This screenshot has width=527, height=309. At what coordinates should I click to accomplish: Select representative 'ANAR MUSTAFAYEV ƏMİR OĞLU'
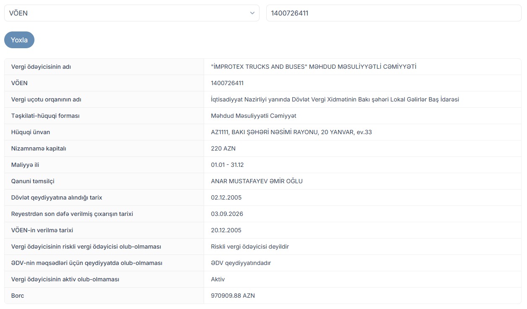coord(257,181)
